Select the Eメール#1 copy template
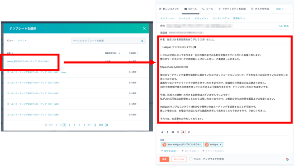Viewport: 294px width, 166px height. coord(36,72)
